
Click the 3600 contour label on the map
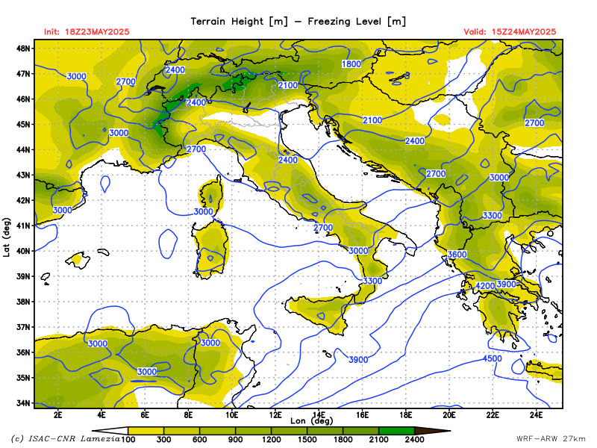pos(457,255)
